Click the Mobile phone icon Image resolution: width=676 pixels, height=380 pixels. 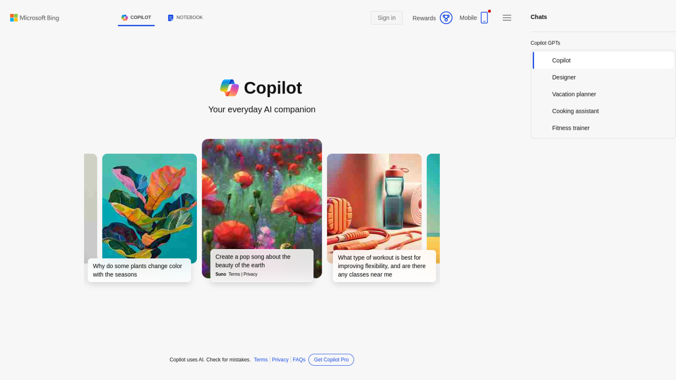pos(484,18)
